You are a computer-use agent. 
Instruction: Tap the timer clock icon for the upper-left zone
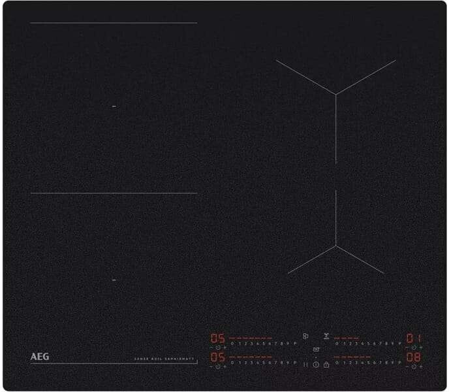218,348
